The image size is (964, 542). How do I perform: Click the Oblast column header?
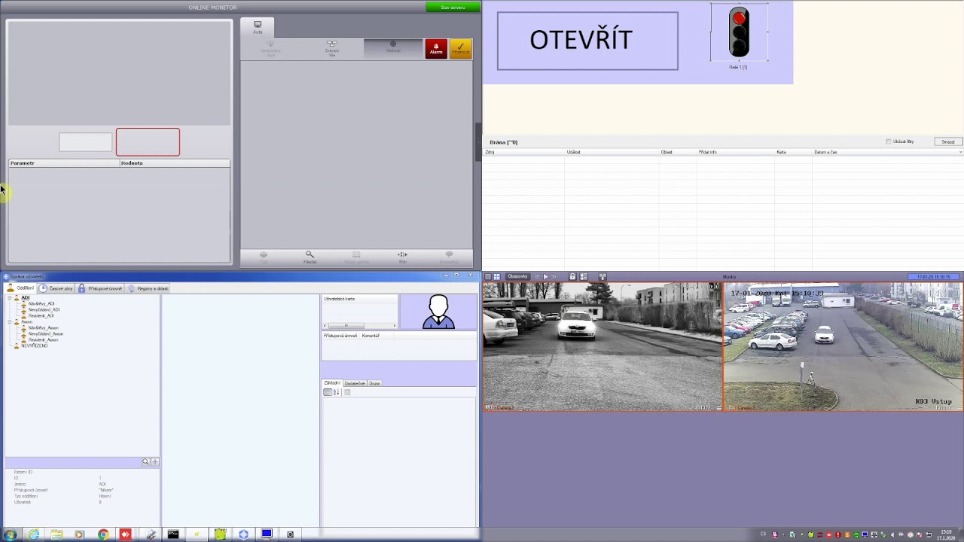coord(678,152)
